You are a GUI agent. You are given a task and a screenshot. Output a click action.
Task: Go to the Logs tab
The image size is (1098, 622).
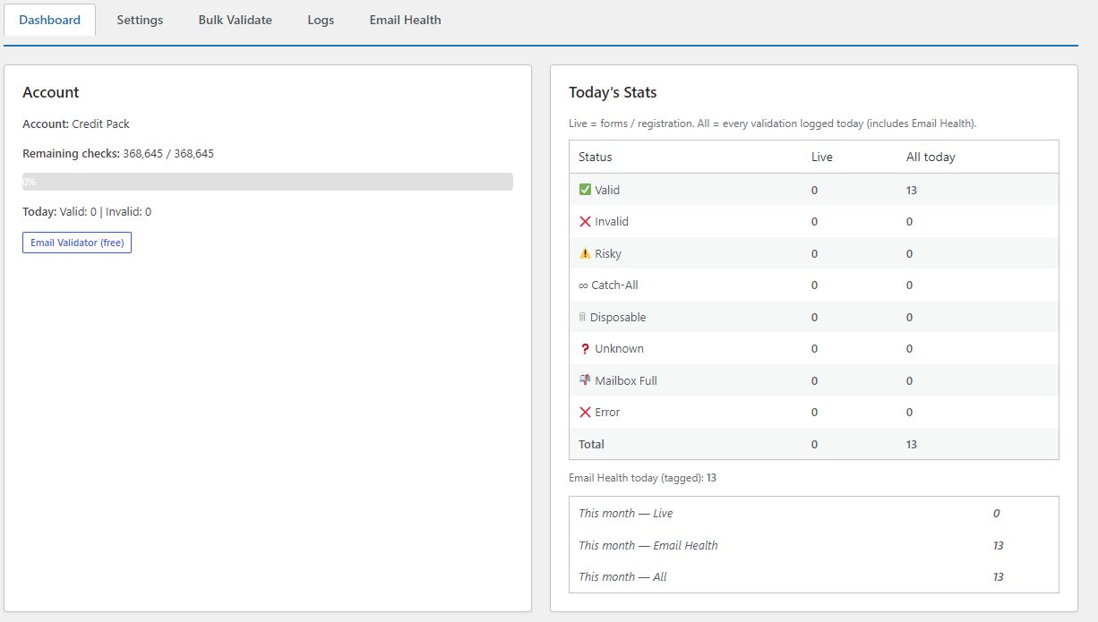pos(321,20)
